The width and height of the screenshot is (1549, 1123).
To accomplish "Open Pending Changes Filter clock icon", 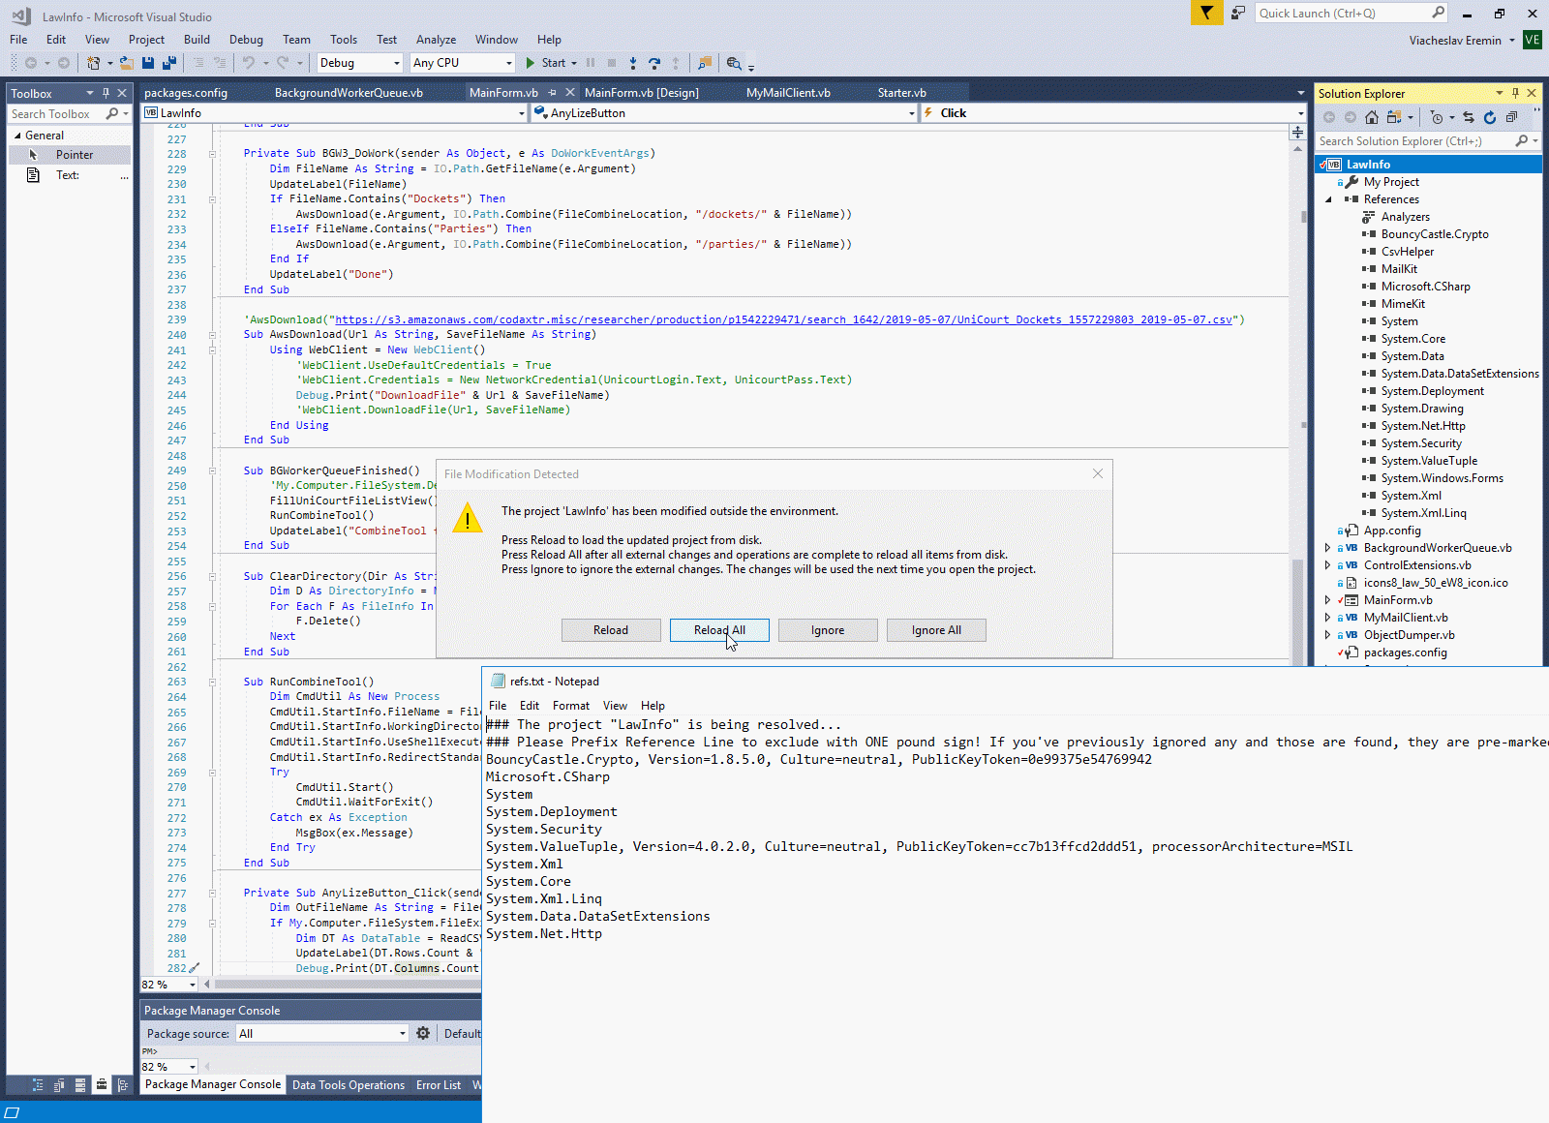I will pos(1437,117).
